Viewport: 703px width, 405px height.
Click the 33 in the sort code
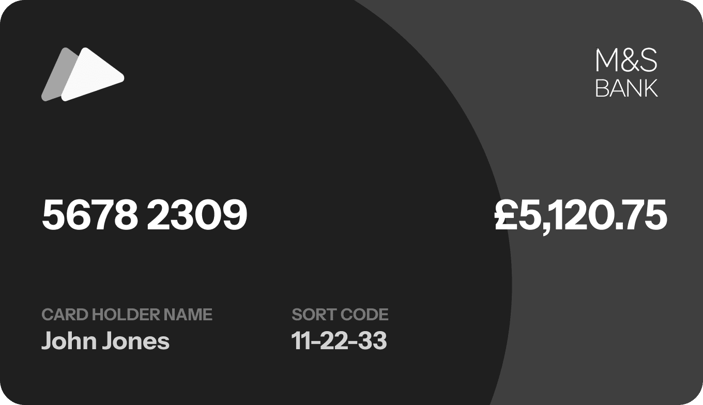[372, 341]
